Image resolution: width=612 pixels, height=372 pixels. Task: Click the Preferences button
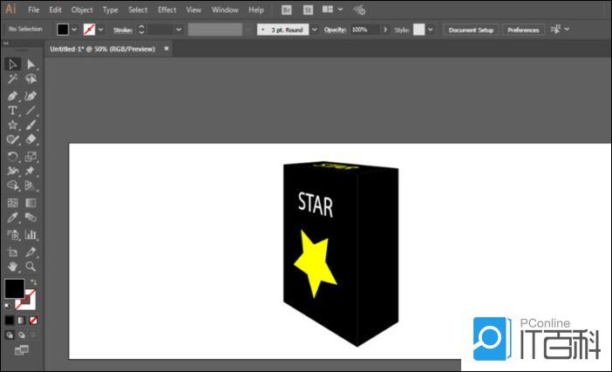tap(523, 30)
